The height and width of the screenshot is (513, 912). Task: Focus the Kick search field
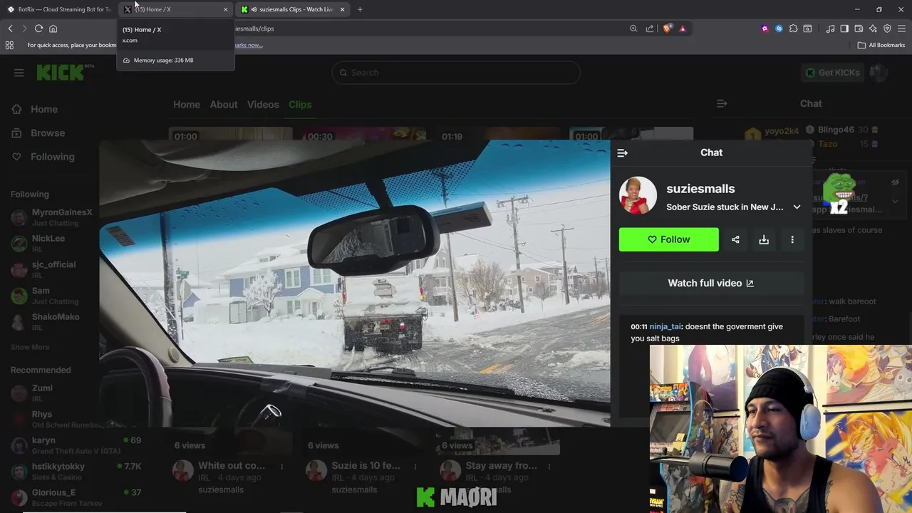pyautogui.click(x=456, y=73)
